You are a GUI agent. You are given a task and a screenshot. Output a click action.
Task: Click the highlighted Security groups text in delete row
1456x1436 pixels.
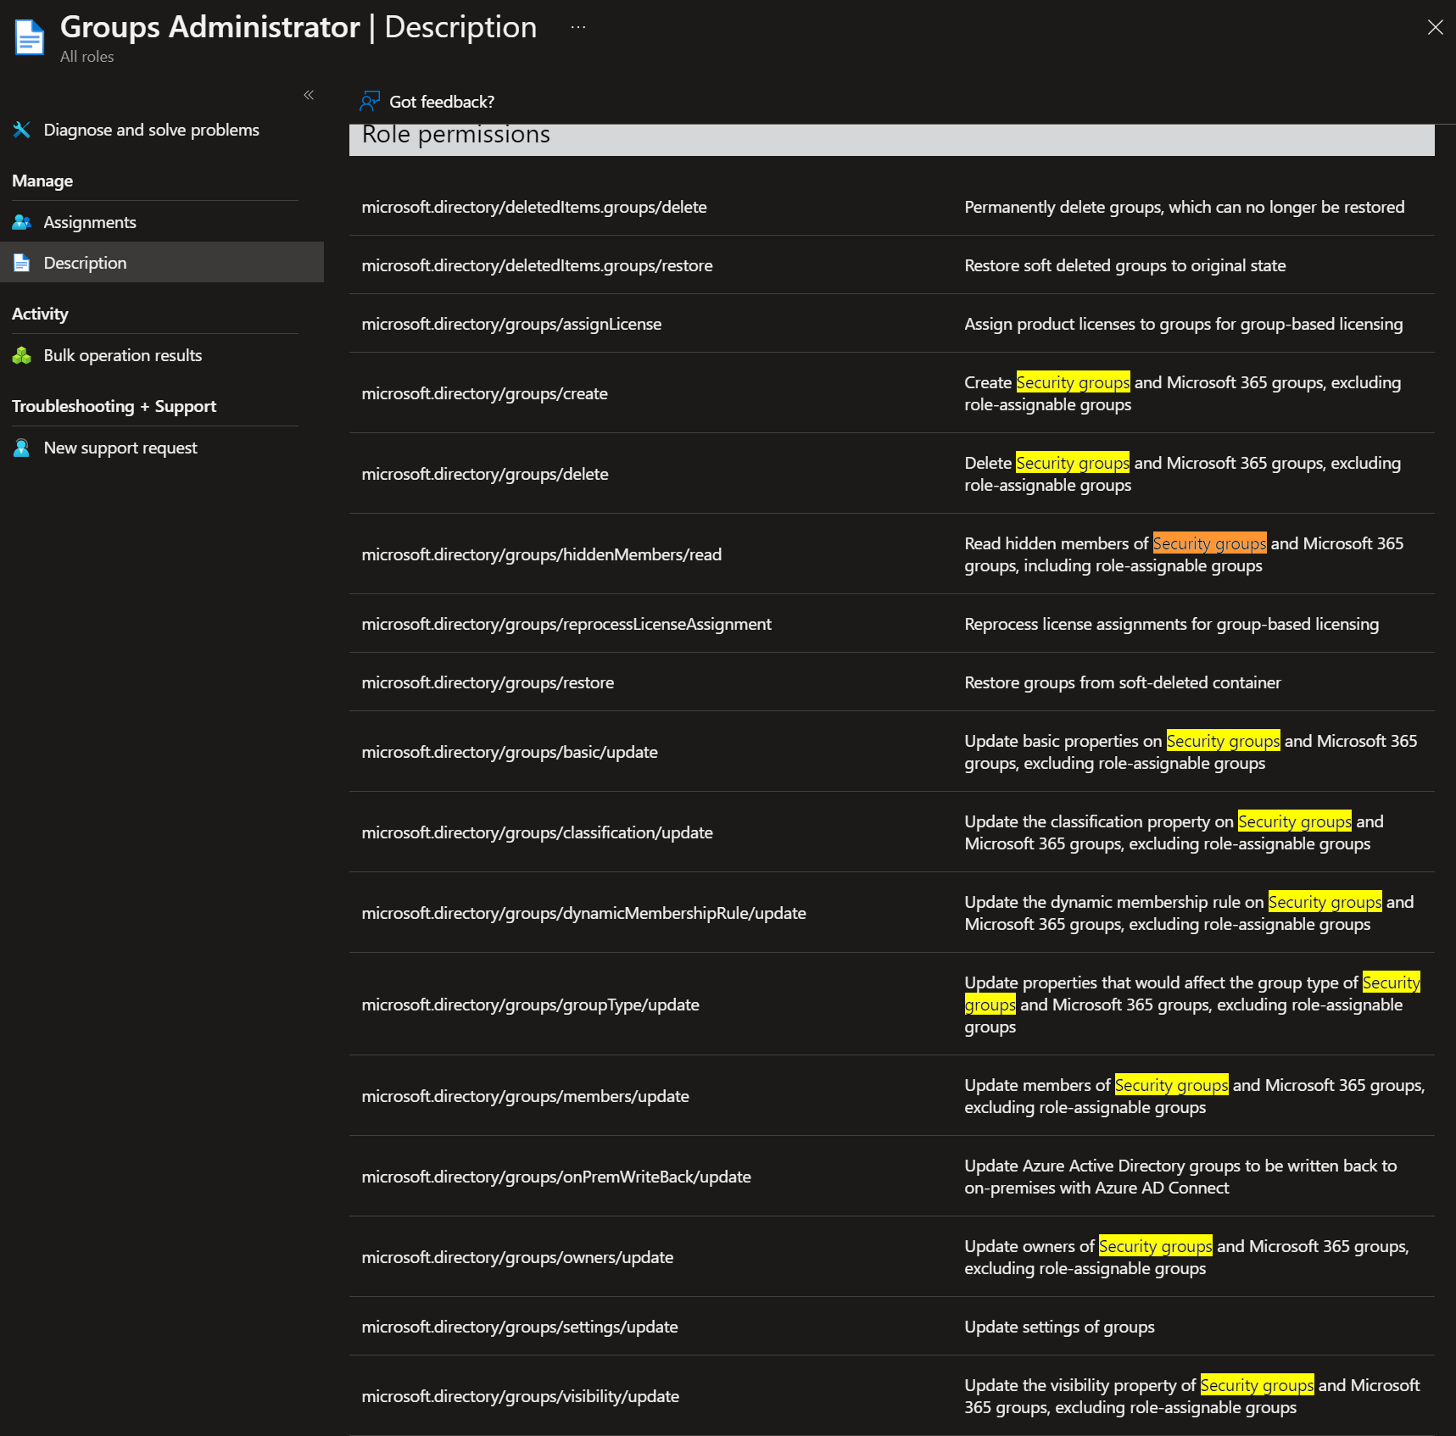tap(1072, 463)
